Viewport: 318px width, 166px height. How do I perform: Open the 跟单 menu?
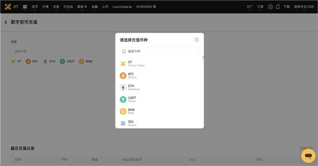pyautogui.click(x=82, y=7)
